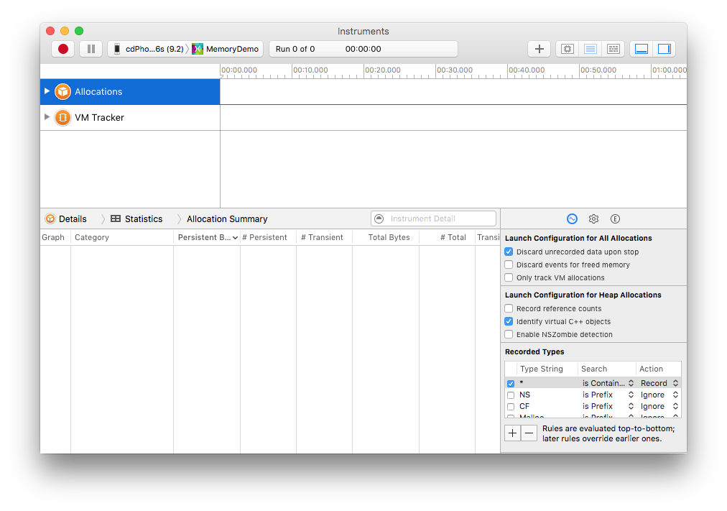Select the CPU strategy view icon
Screen dimensions: 727x511
pyautogui.click(x=568, y=49)
